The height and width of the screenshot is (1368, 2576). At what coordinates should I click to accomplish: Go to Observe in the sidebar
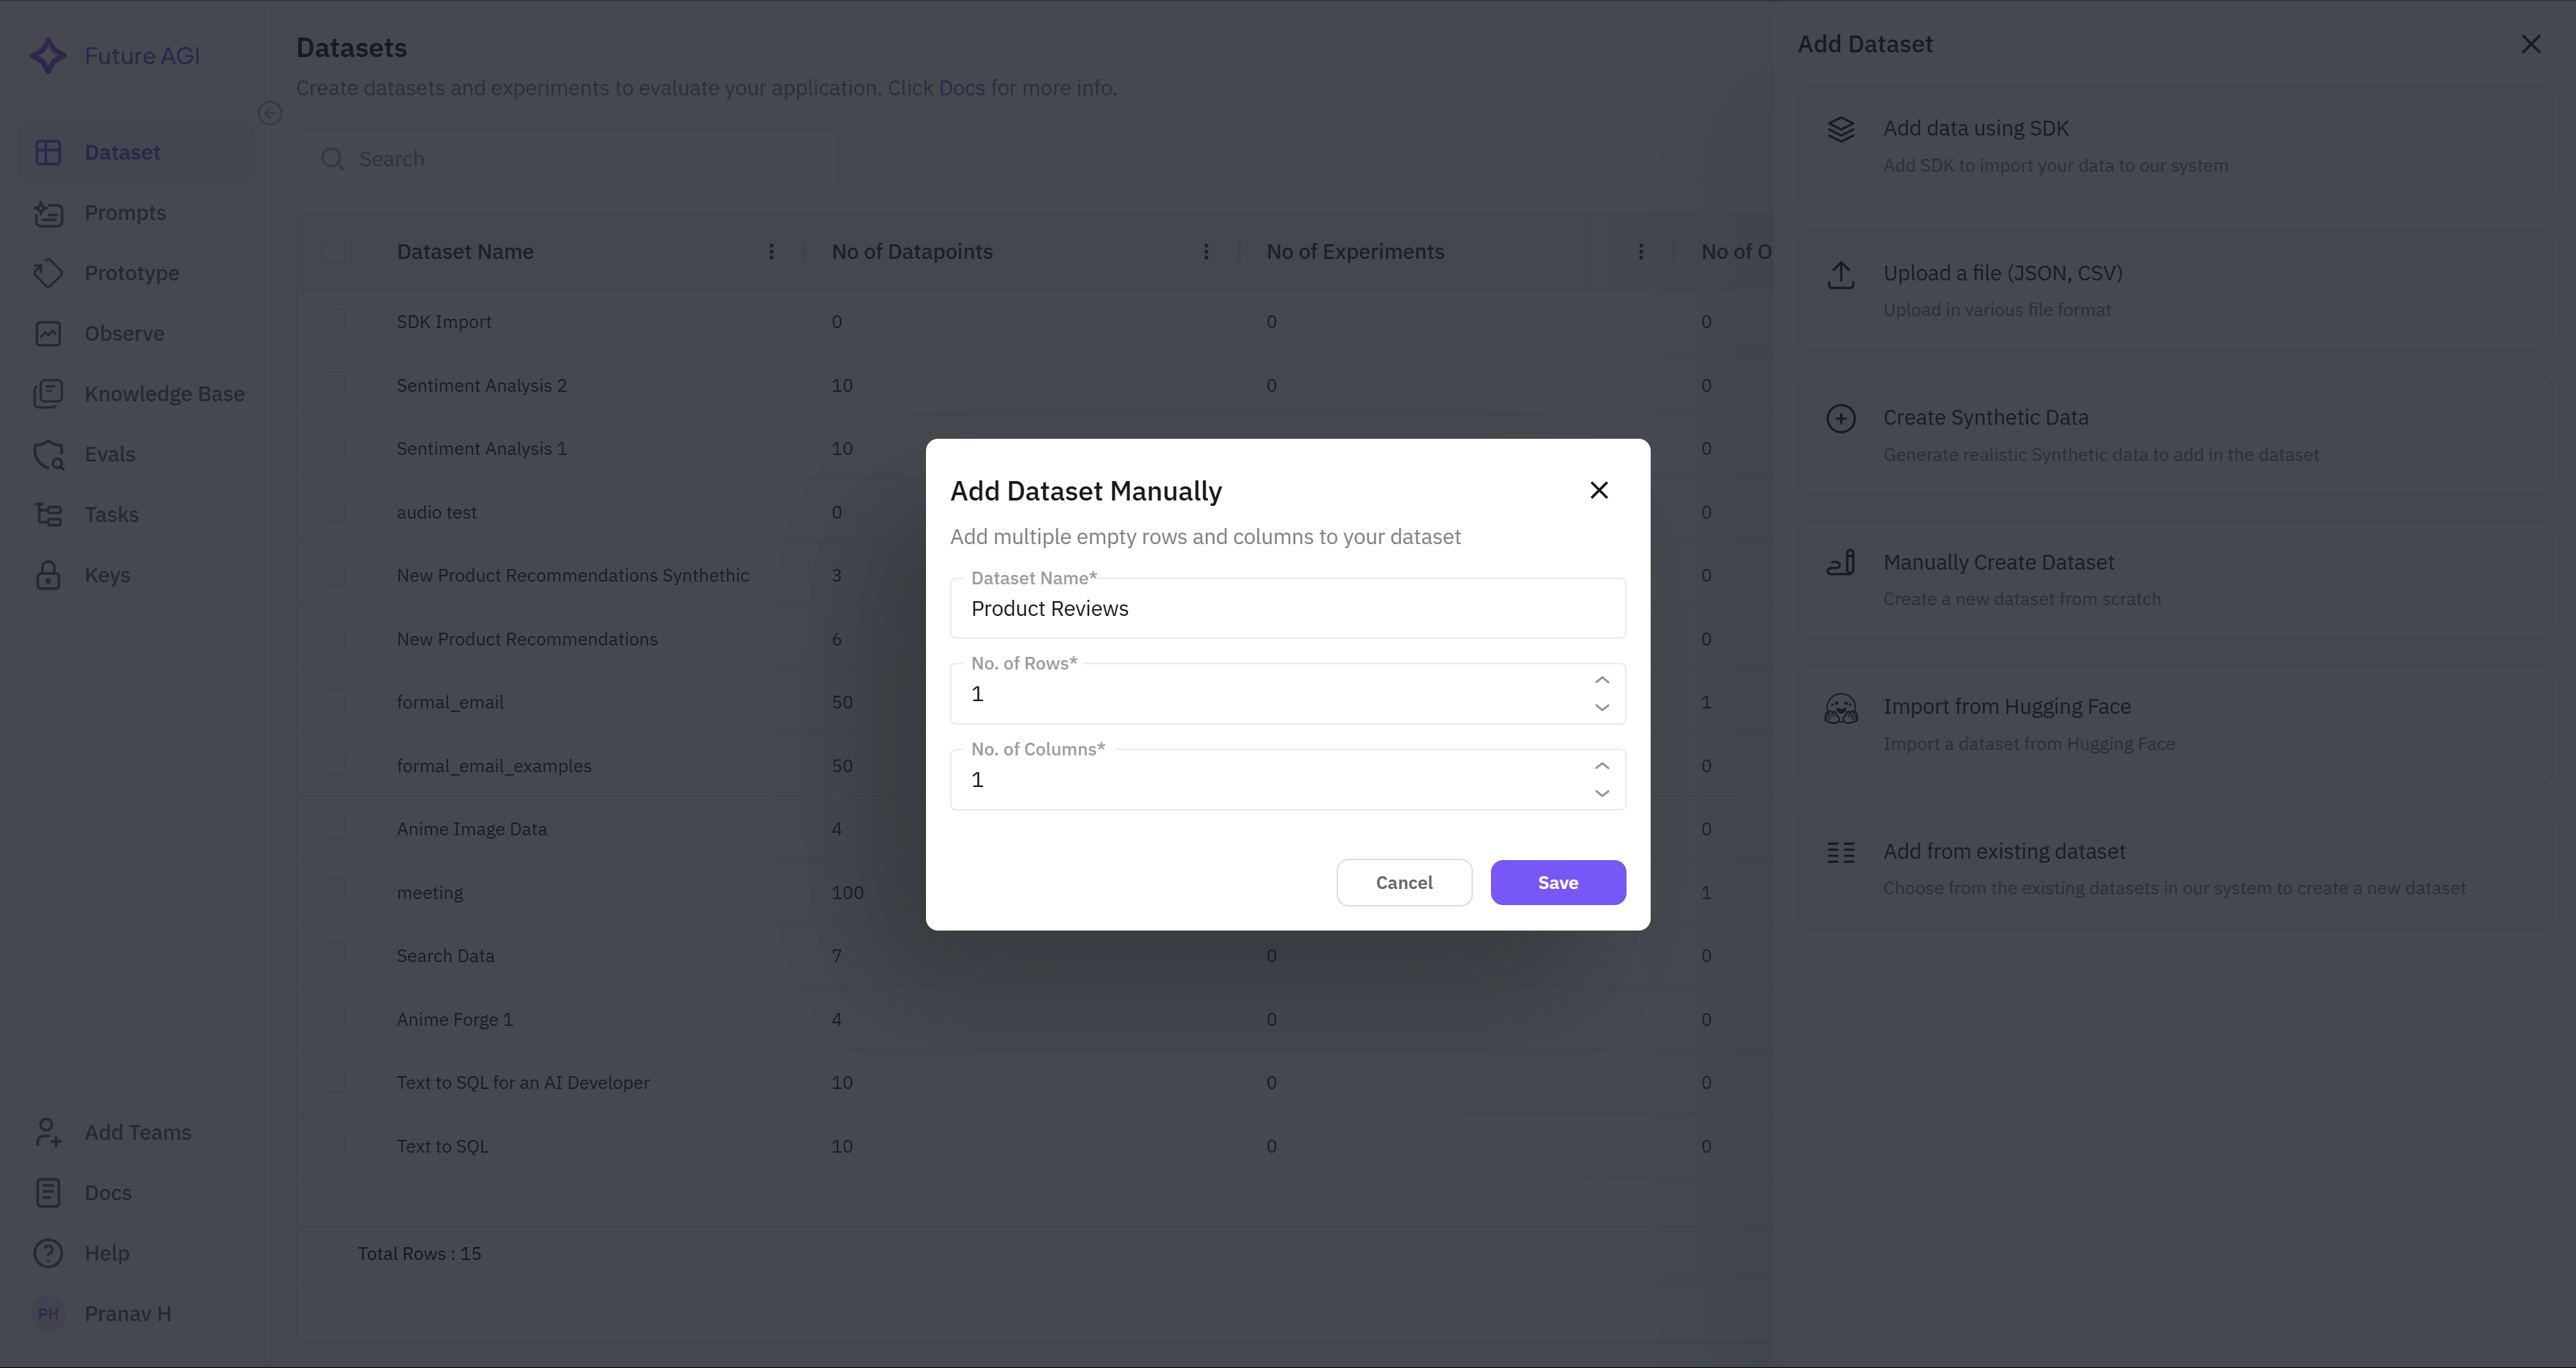pyautogui.click(x=124, y=334)
